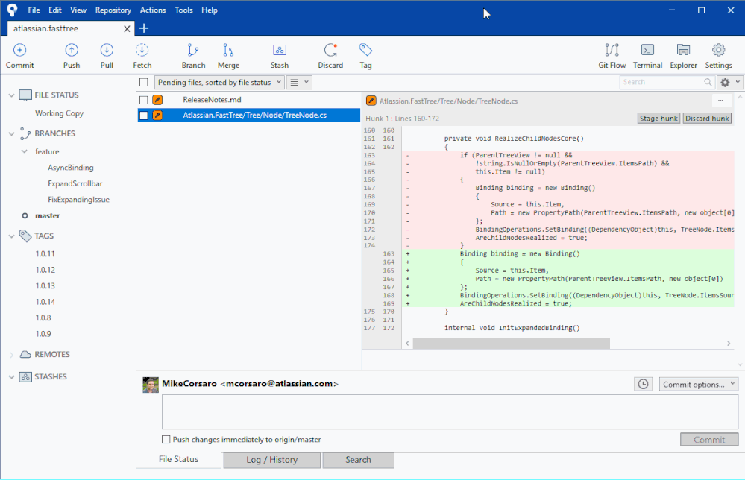The height and width of the screenshot is (480, 745).
Task: Open the list view mode dropdown
Action: coord(299,83)
